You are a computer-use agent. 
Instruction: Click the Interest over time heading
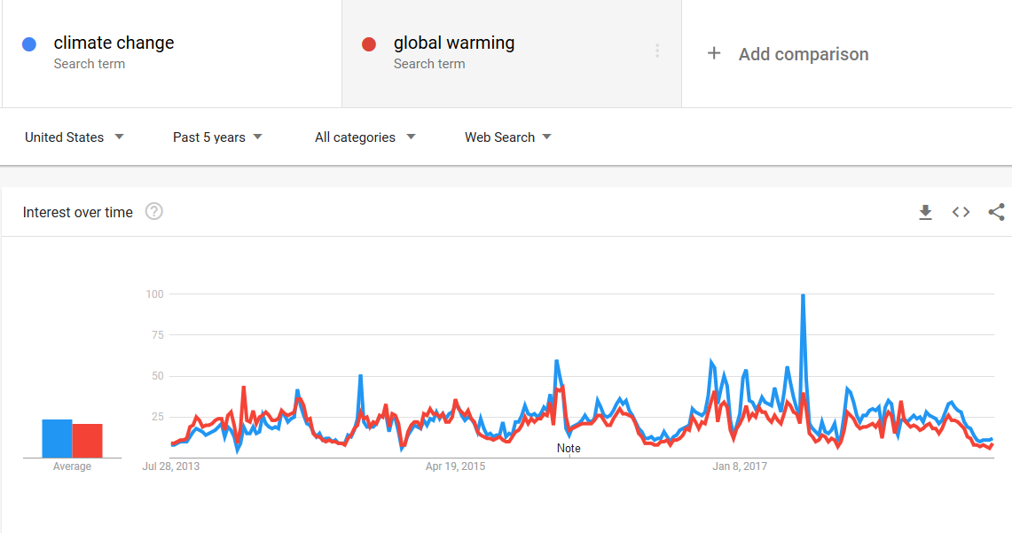78,212
